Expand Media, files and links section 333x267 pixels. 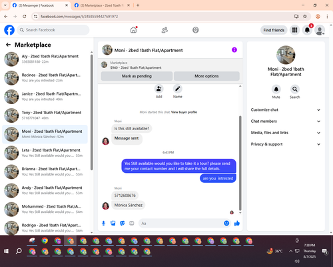pyautogui.click(x=286, y=133)
